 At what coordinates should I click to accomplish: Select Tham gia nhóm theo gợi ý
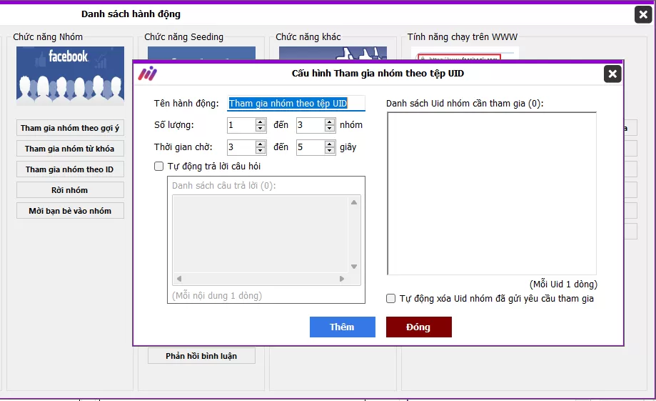tap(70, 128)
